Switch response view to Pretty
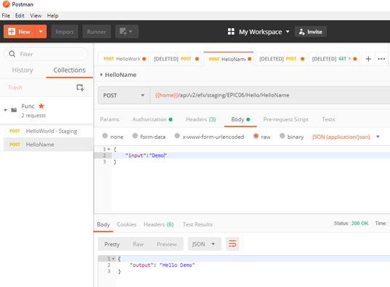Image resolution: width=390 pixels, height=287 pixels. tap(112, 244)
